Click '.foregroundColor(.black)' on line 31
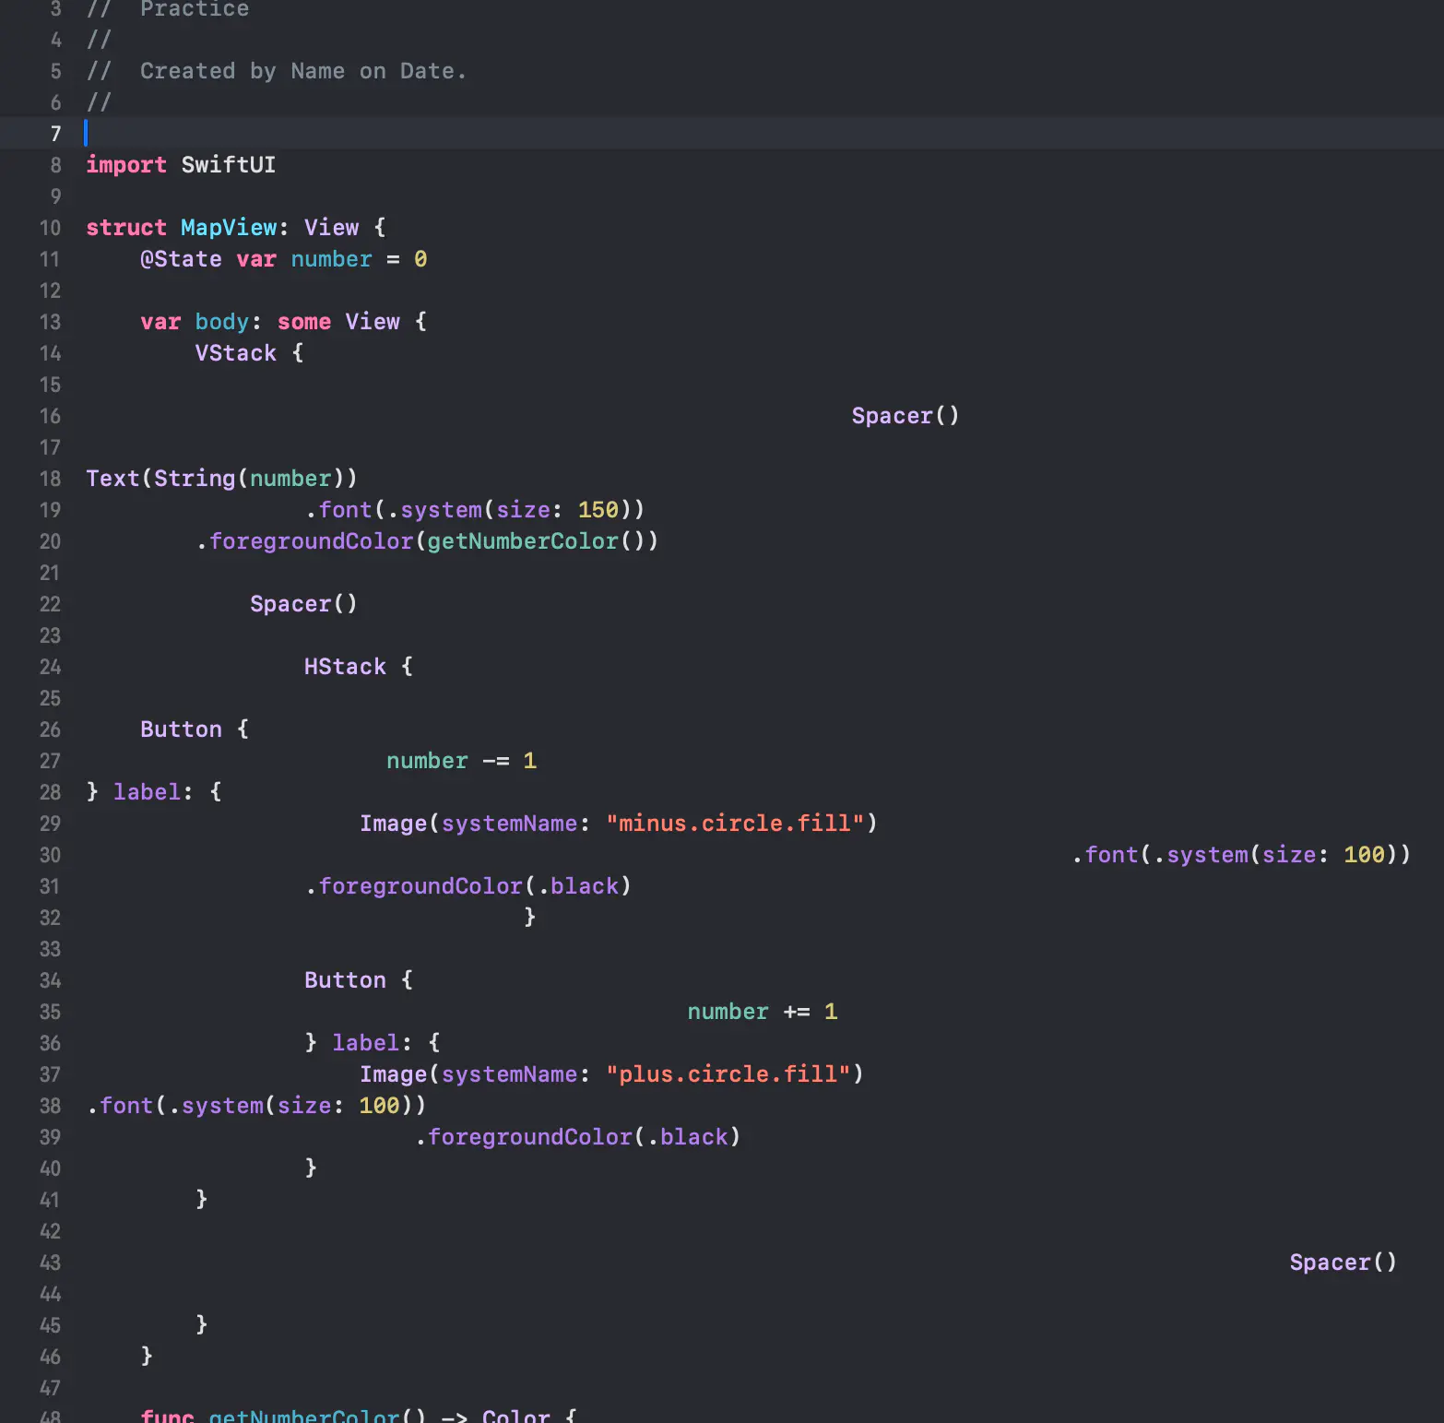Image resolution: width=1444 pixels, height=1423 pixels. 468,886
